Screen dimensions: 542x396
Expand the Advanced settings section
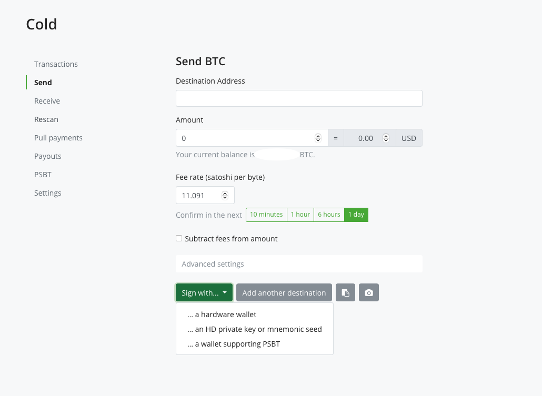tap(299, 264)
